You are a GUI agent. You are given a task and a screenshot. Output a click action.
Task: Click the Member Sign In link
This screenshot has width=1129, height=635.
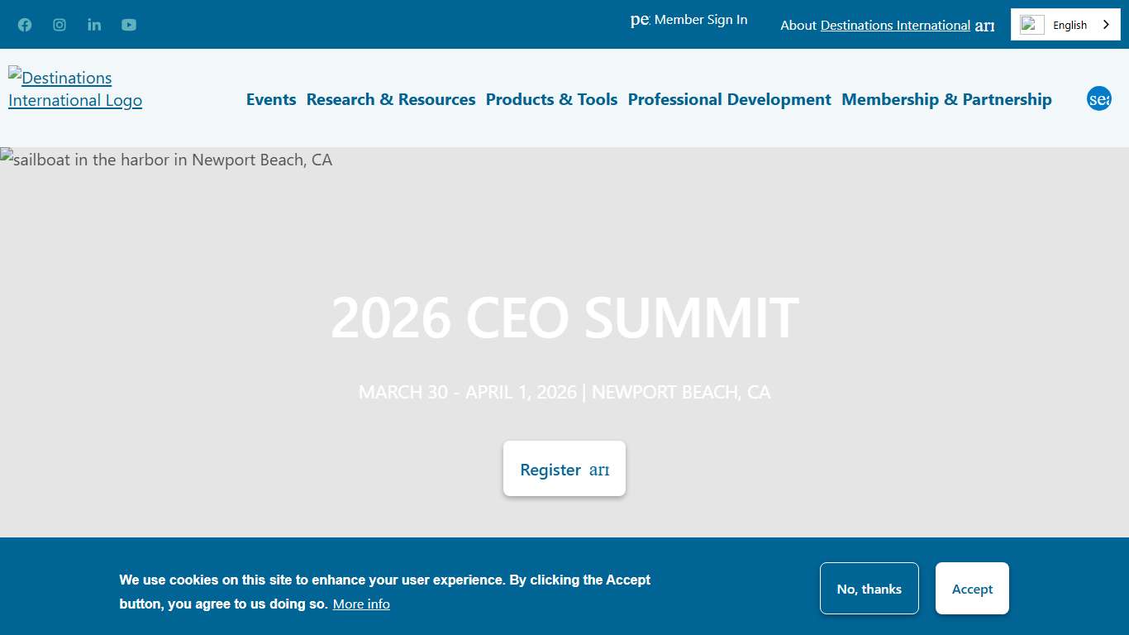click(701, 20)
